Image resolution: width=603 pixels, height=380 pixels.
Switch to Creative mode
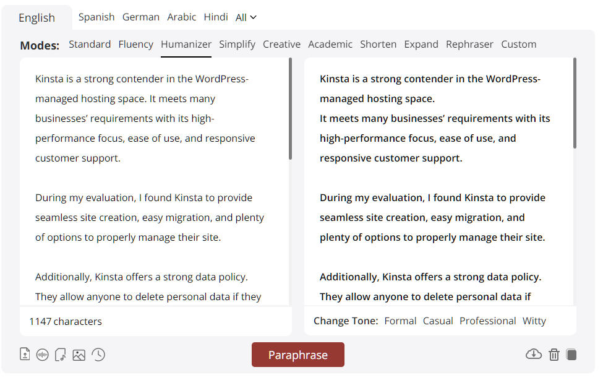tap(281, 44)
